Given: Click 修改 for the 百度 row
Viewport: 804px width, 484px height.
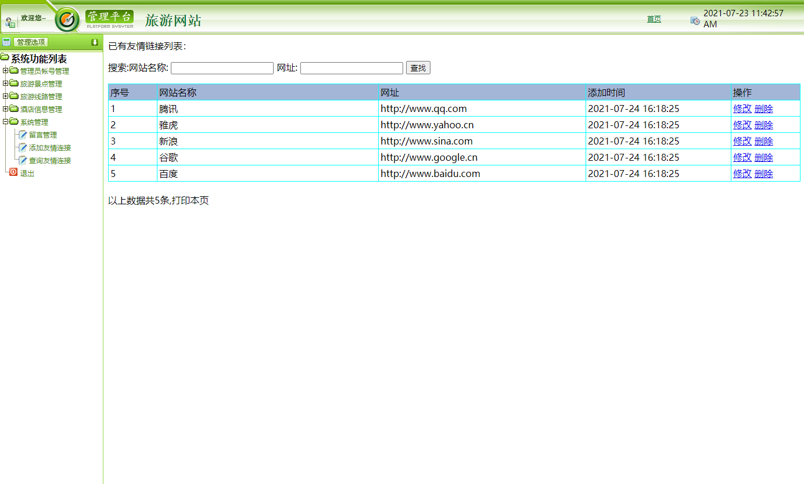Looking at the screenshot, I should (x=742, y=174).
